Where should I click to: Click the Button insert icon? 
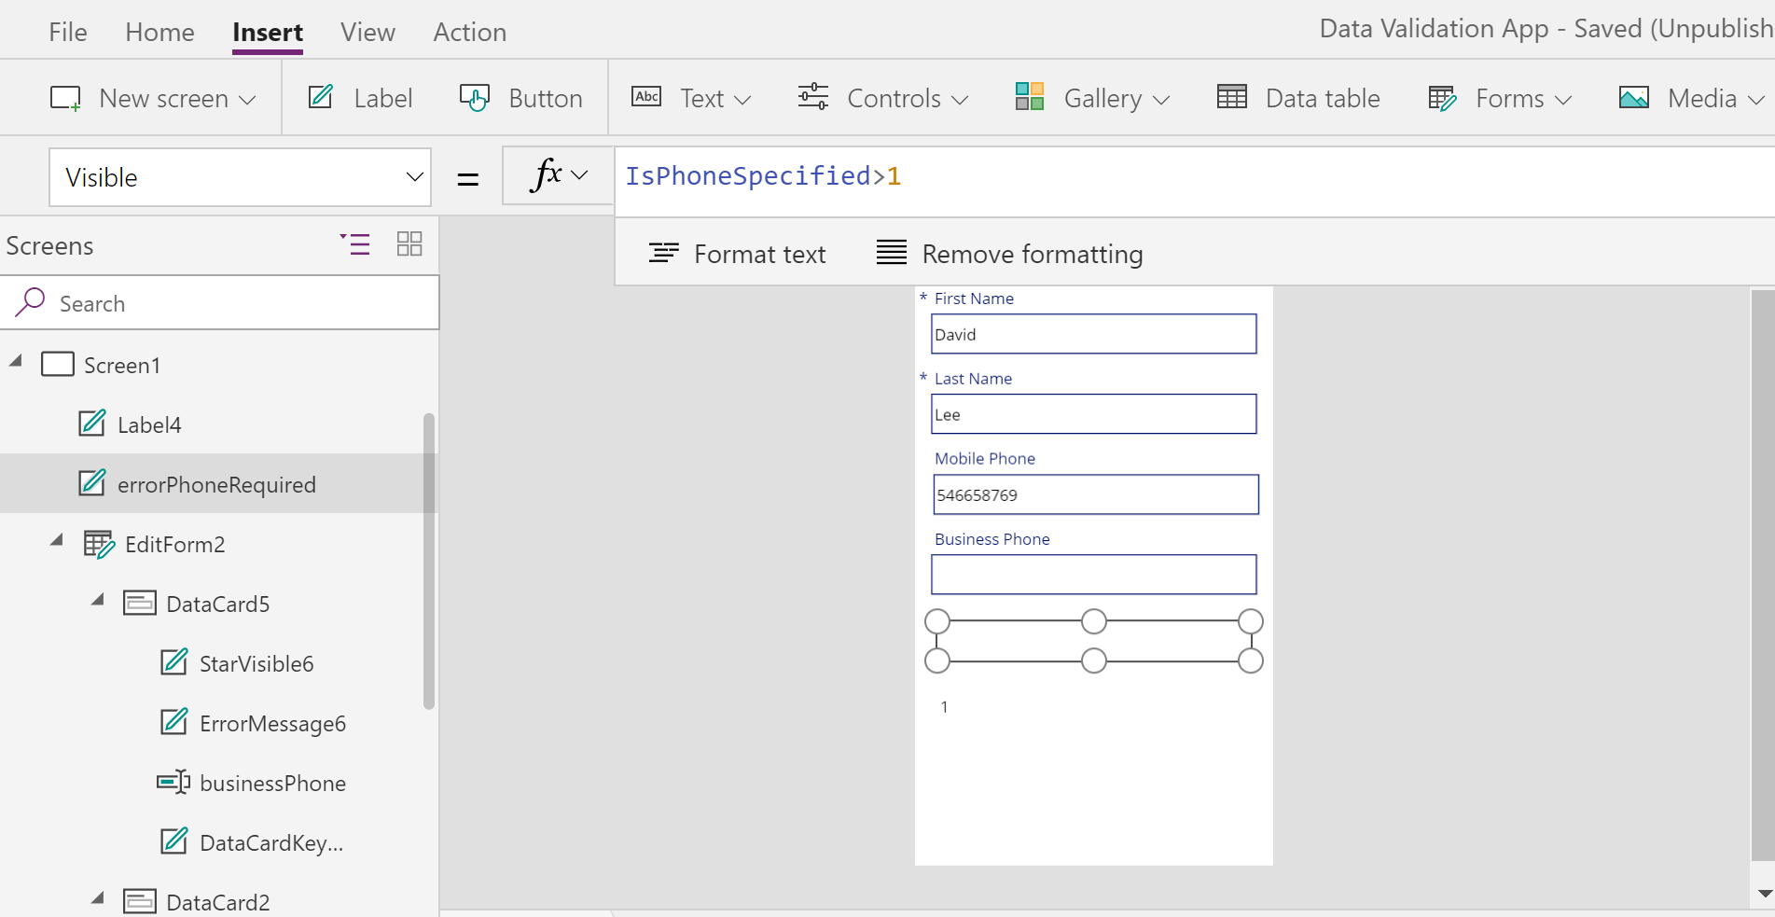coord(474,98)
